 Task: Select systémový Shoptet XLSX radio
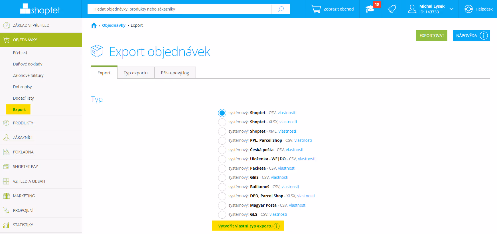pyautogui.click(x=222, y=122)
